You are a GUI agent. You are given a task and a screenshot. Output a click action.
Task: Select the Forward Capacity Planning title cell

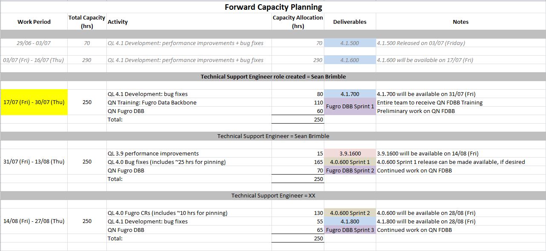(x=273, y=7)
